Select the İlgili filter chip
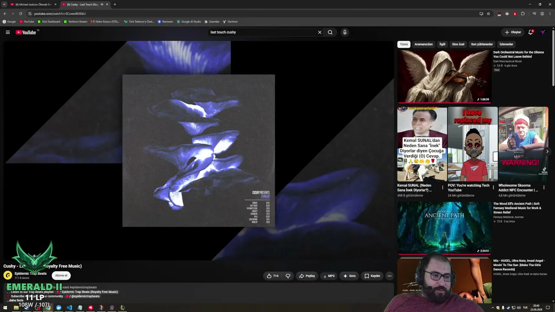Viewport: 555px width, 312px height. coord(442,44)
